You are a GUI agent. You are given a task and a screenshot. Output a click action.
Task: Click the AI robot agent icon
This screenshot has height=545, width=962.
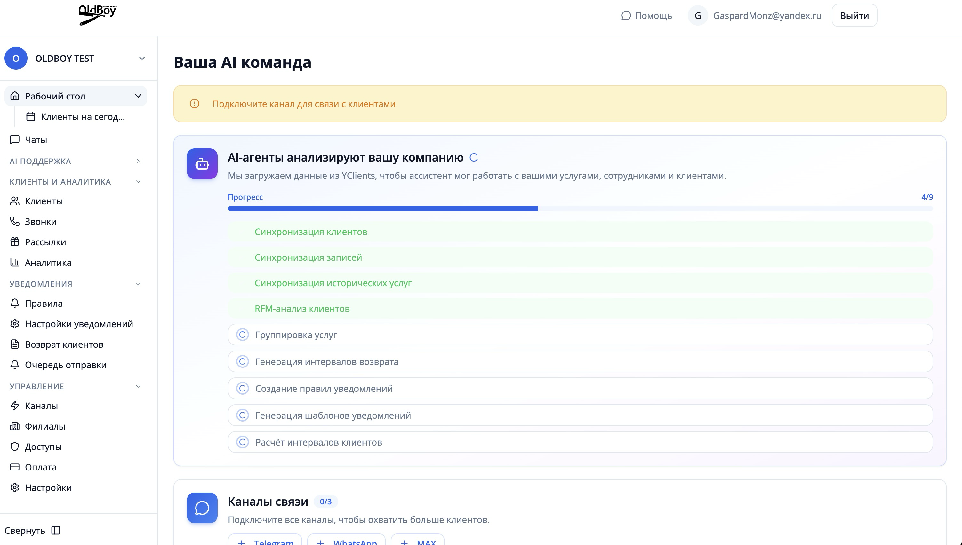pyautogui.click(x=202, y=163)
